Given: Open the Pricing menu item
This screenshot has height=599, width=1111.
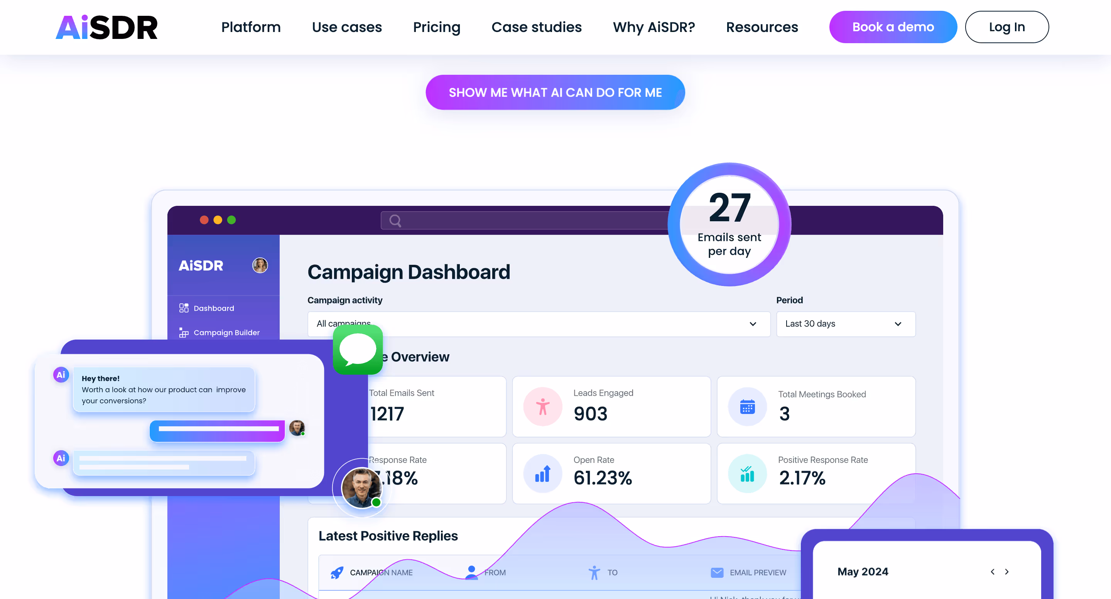Looking at the screenshot, I should pyautogui.click(x=436, y=27).
